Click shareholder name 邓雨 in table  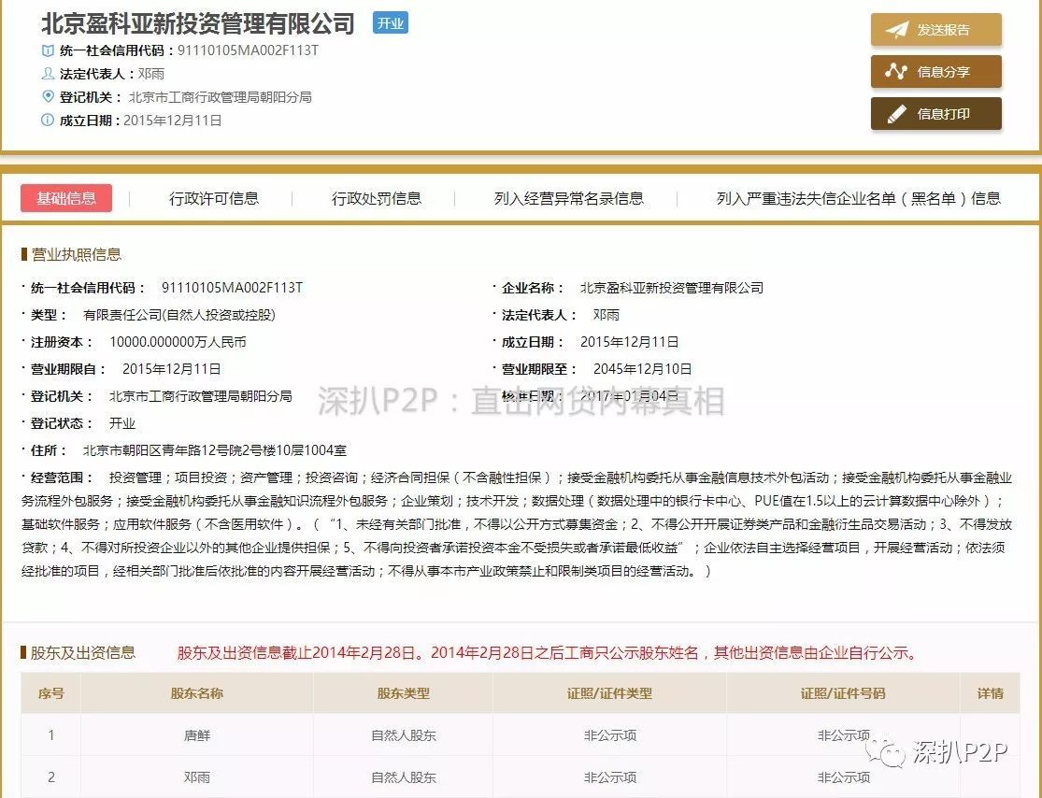coord(197,777)
